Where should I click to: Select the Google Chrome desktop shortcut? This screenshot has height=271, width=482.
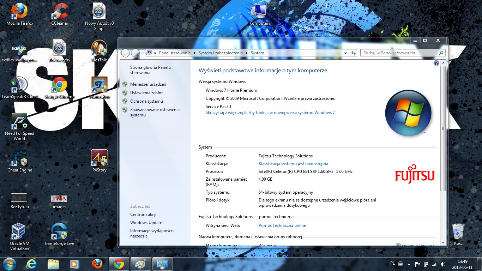coord(60,88)
